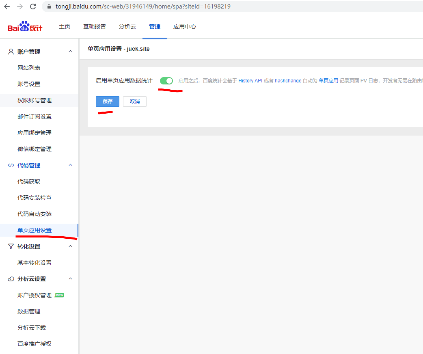Image resolution: width=423 pixels, height=354 pixels.
Task: Click the browser forward arrow
Action: coord(20,6)
